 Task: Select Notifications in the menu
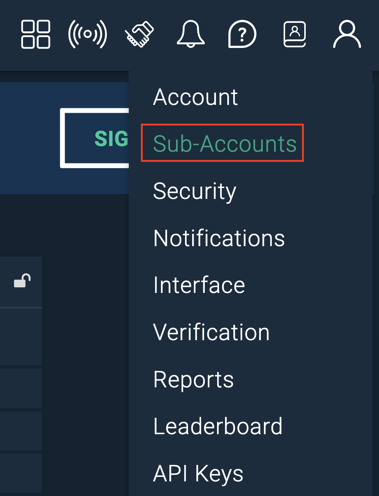pos(219,238)
